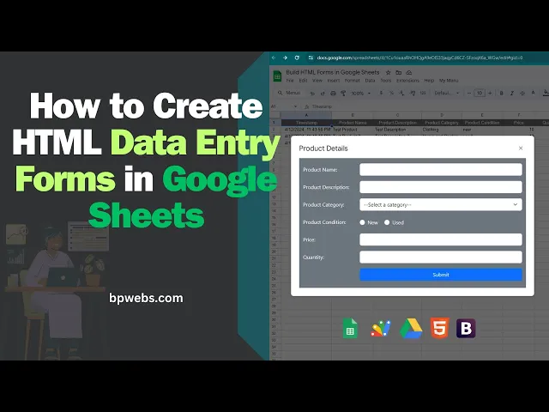Reload the page with the refresh icon

pyautogui.click(x=297, y=58)
